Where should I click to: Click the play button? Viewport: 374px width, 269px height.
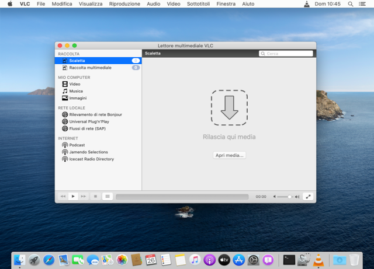pyautogui.click(x=73, y=196)
